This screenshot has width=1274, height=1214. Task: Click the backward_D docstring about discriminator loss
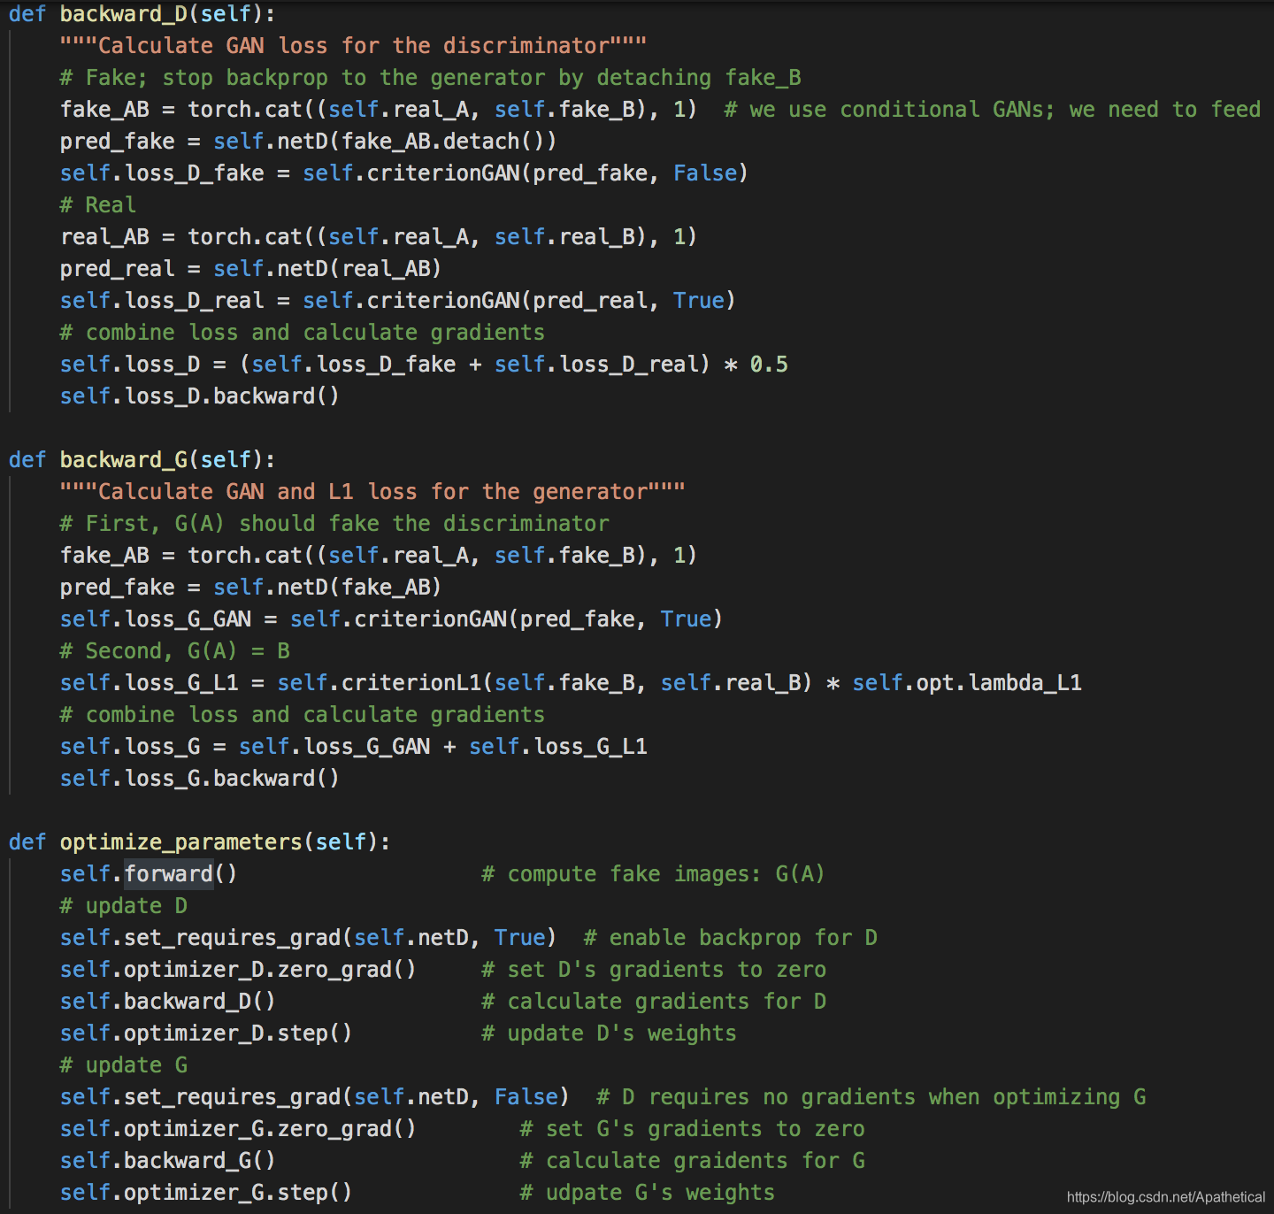353,46
